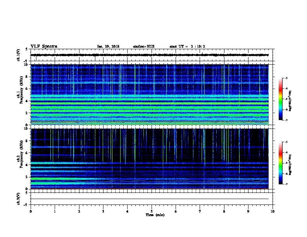
Task: Click the flat ch.3 voltage trace line
Action: pos(150,199)
